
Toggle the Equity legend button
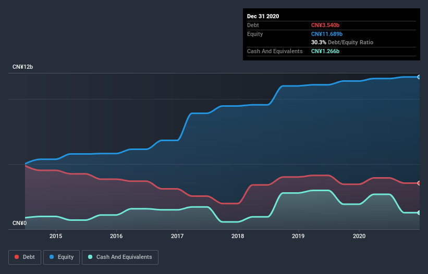62,257
